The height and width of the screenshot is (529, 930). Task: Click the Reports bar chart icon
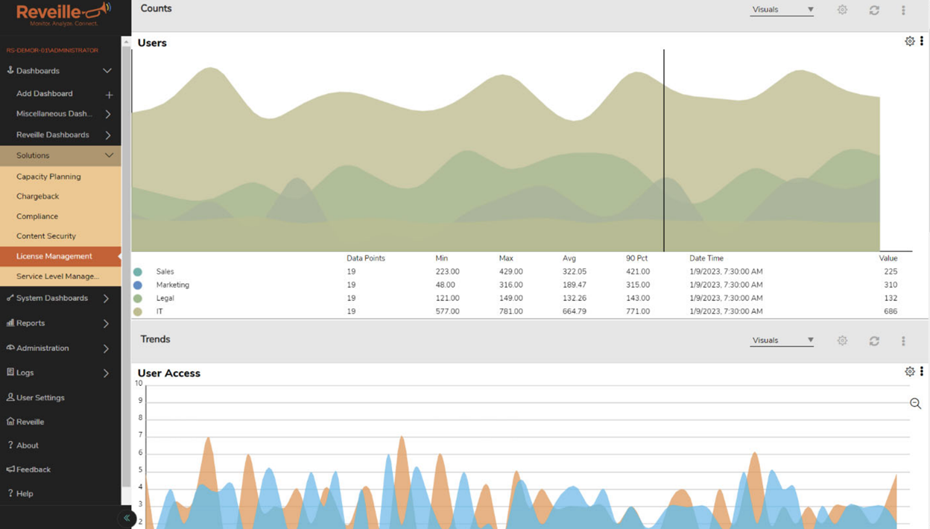coord(10,323)
